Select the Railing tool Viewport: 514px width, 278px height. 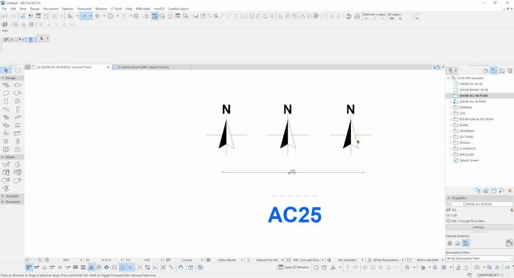pyautogui.click(x=17, y=117)
